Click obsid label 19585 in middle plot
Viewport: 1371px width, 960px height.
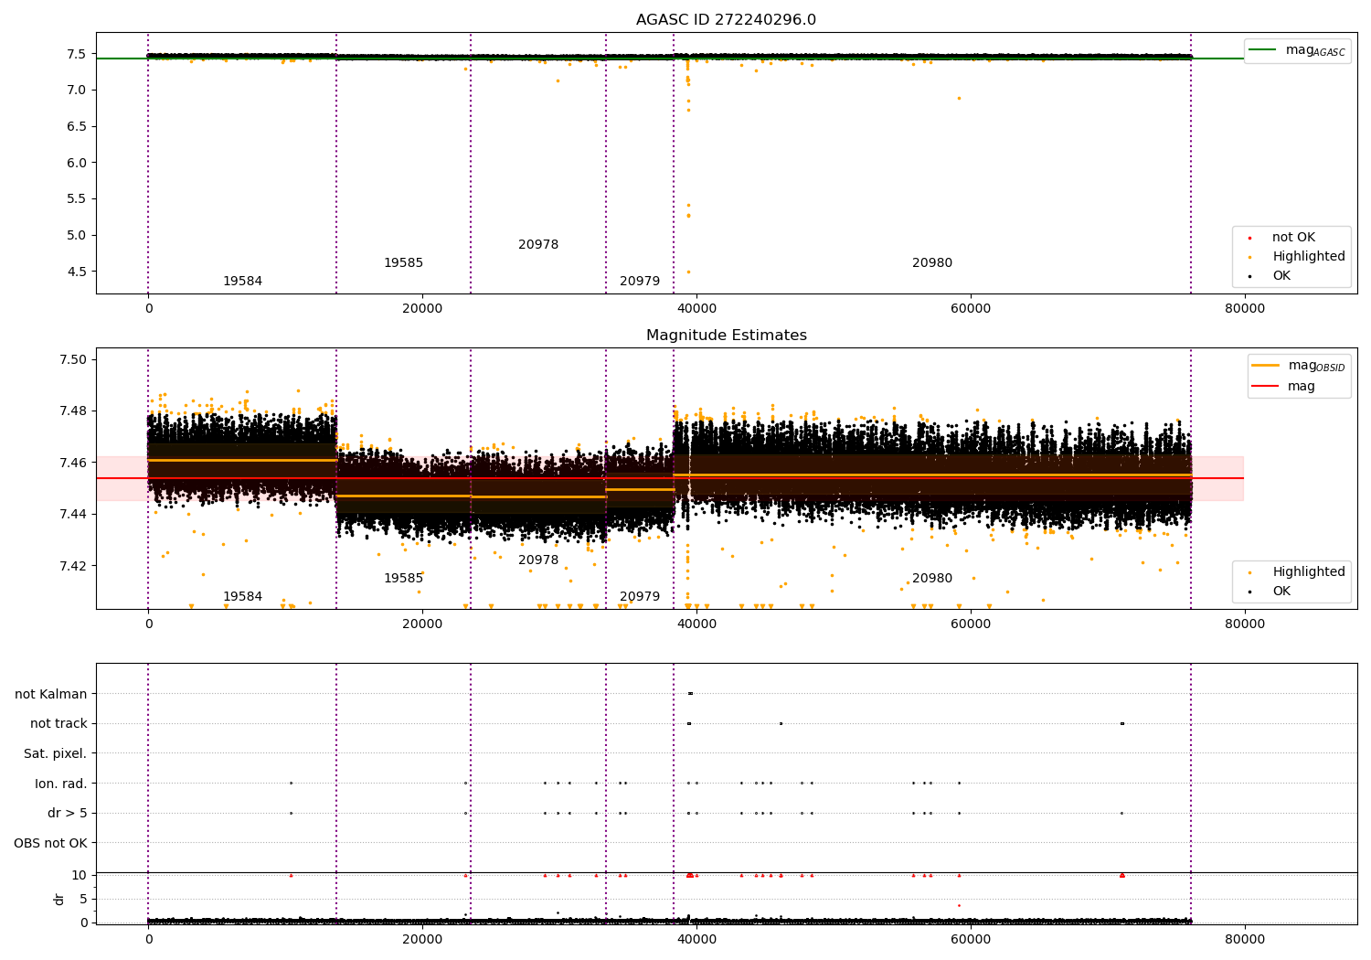(403, 578)
